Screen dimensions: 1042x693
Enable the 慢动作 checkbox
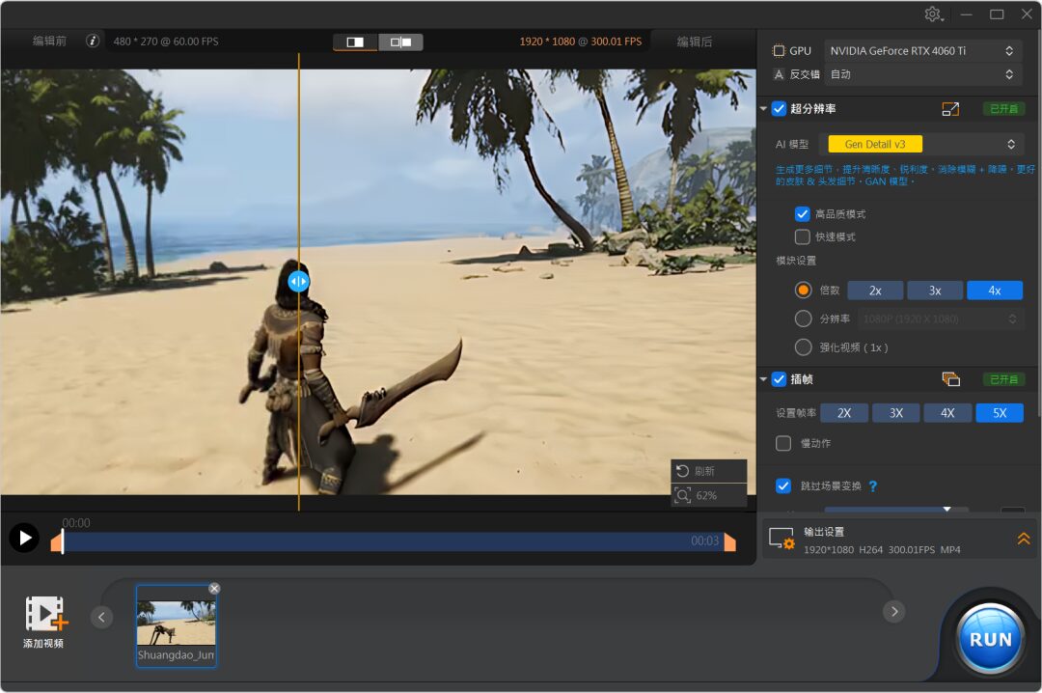tap(783, 443)
